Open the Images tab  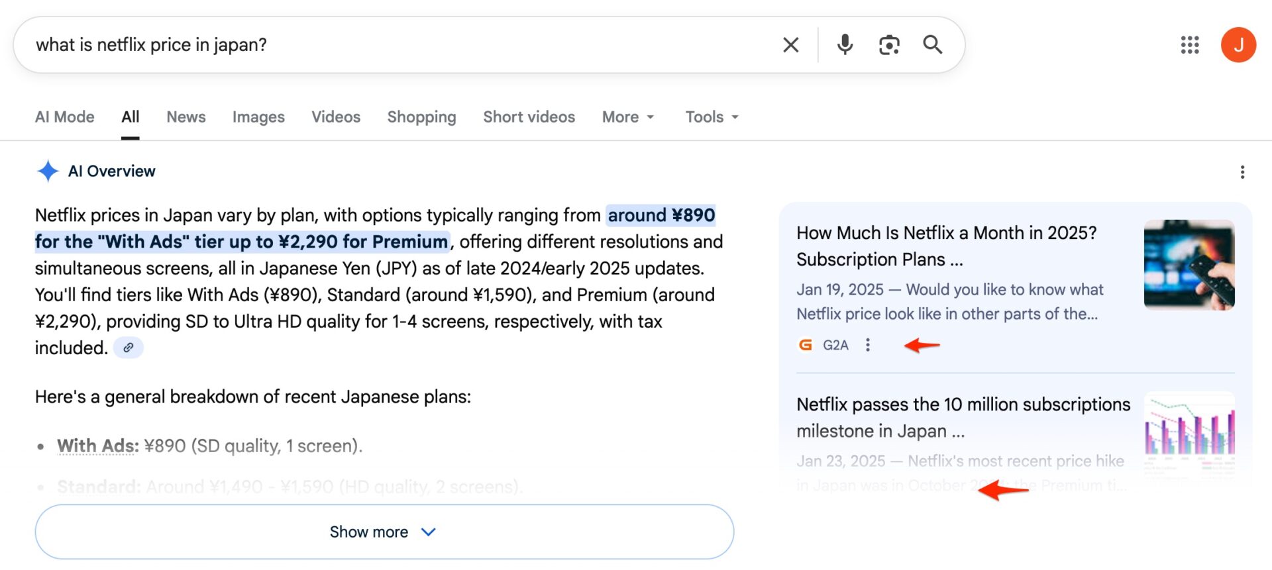pyautogui.click(x=258, y=117)
